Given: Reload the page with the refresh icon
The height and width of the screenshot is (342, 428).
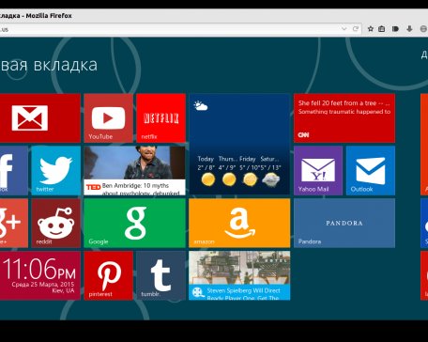Looking at the screenshot, I should pos(356,29).
